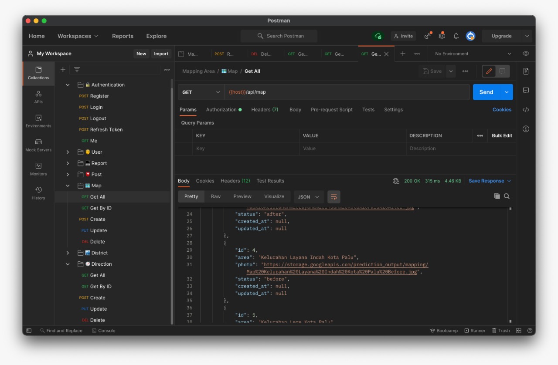Switch to the Pre-request Script tab
Screen dimensions: 558x365
point(332,110)
